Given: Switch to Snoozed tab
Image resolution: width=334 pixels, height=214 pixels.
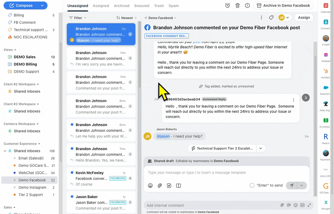Looking at the screenshot, I should coord(142,6).
